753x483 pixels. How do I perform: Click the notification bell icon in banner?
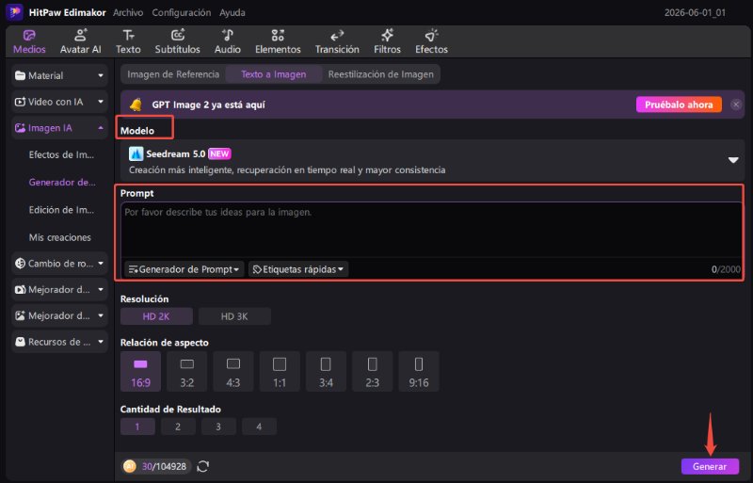[x=136, y=105]
